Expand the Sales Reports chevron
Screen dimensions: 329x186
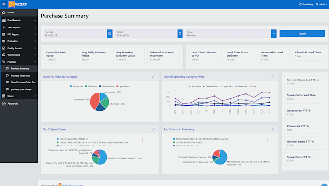coord(35,27)
